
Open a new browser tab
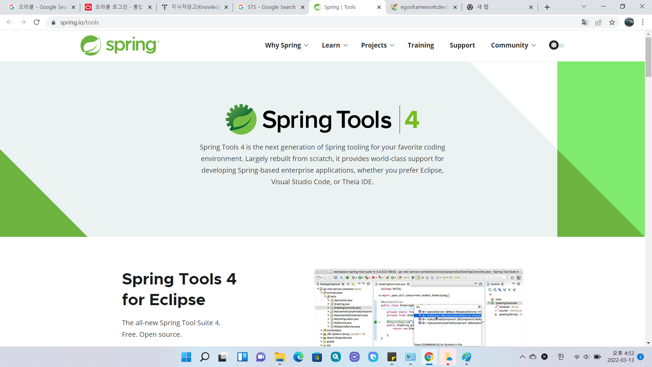point(547,7)
